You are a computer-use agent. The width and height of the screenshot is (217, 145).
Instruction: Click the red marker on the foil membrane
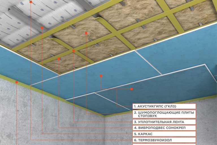click(x=31, y=2)
